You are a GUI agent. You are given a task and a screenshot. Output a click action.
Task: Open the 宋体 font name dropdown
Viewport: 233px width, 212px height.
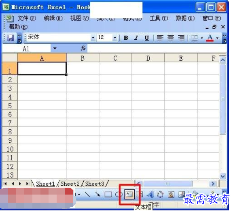(93, 38)
